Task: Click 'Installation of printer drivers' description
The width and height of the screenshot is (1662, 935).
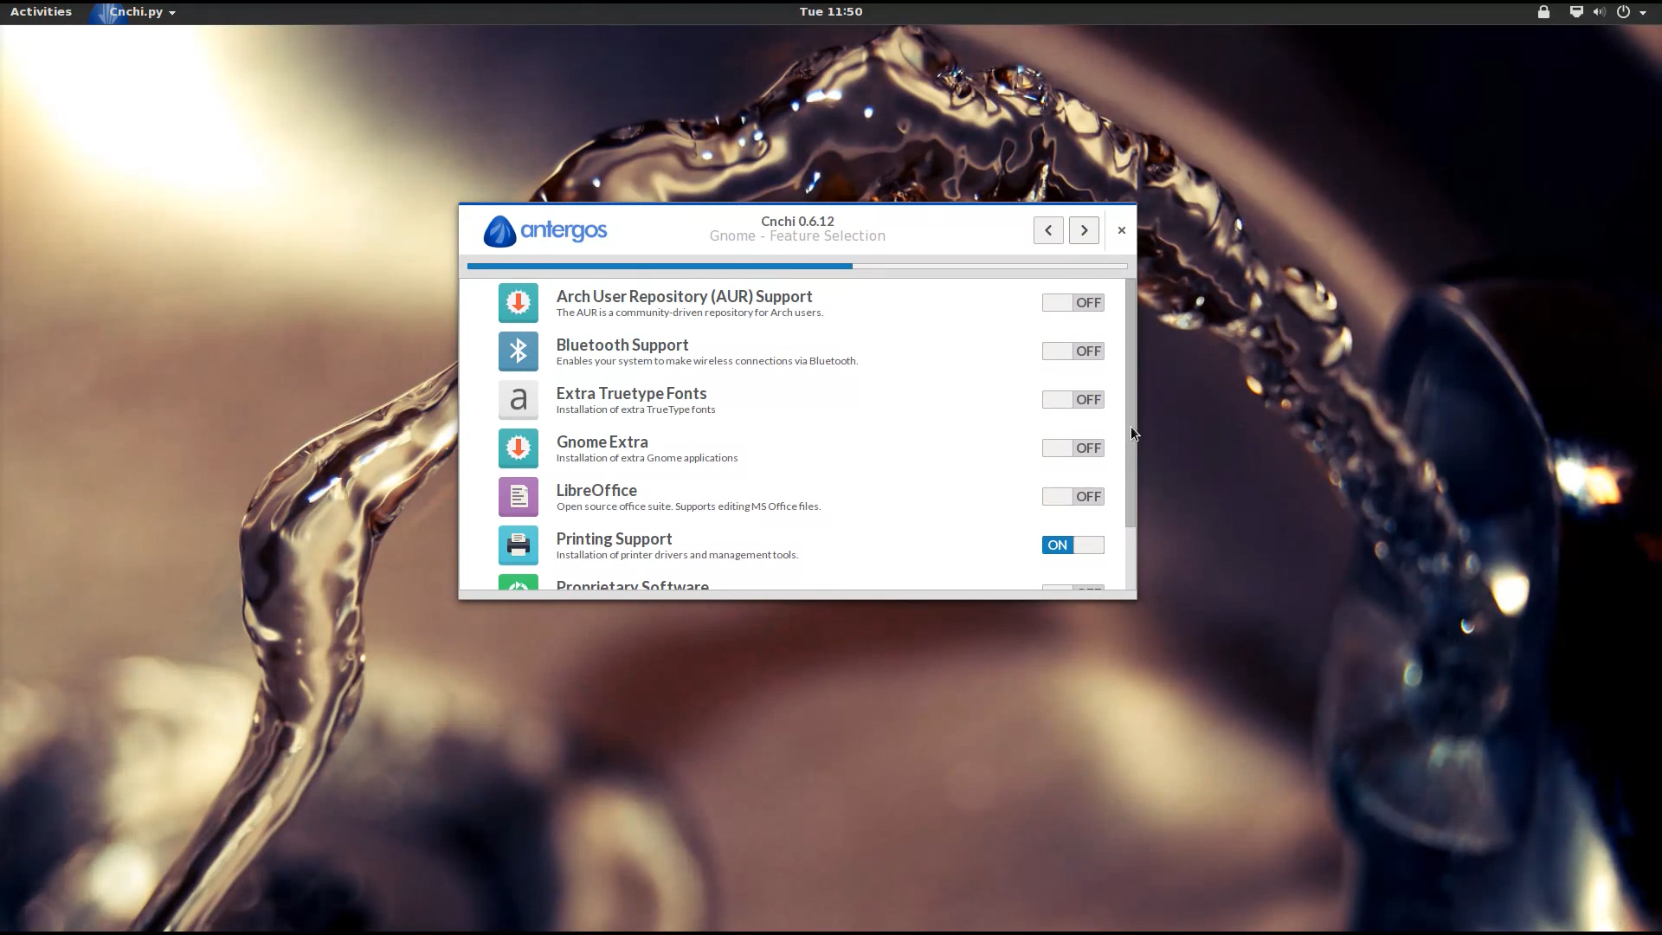Action: 677,555
